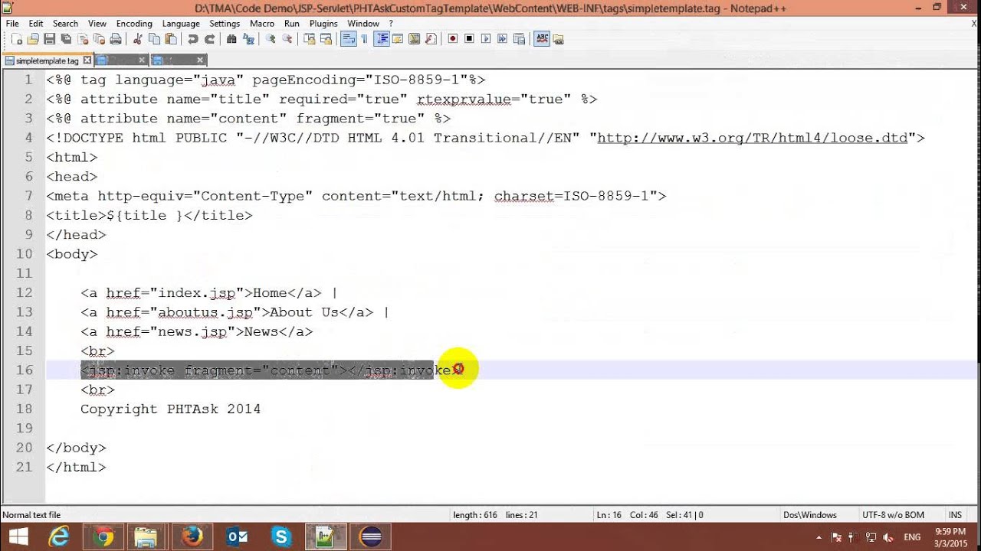Save the current file via toolbar

(49, 39)
